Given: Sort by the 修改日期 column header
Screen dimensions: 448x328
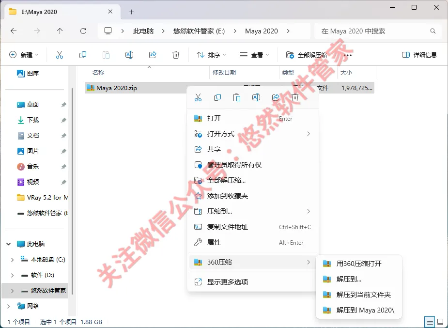Looking at the screenshot, I should [x=224, y=73].
